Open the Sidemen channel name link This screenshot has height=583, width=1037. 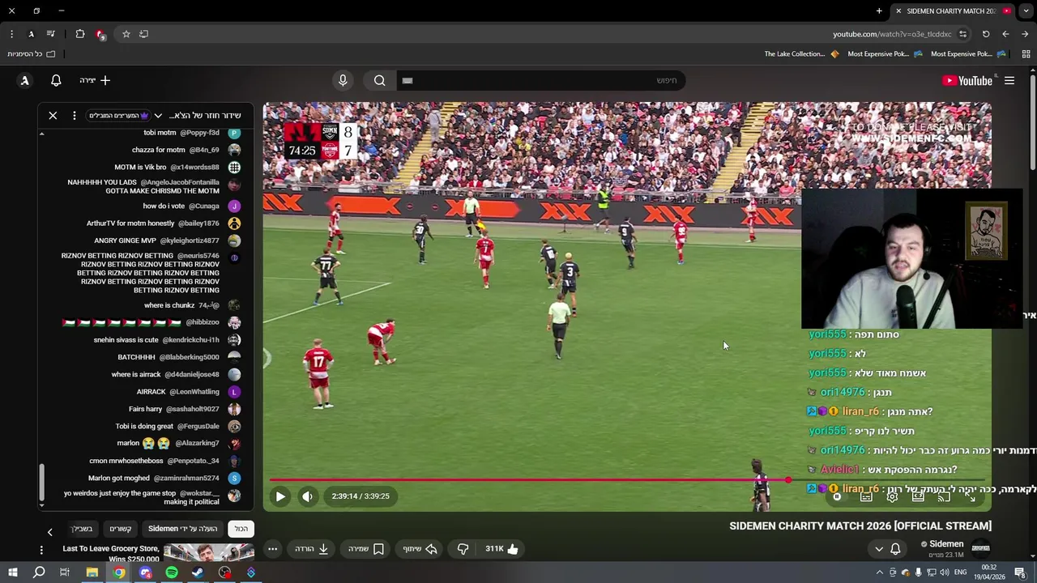point(946,544)
